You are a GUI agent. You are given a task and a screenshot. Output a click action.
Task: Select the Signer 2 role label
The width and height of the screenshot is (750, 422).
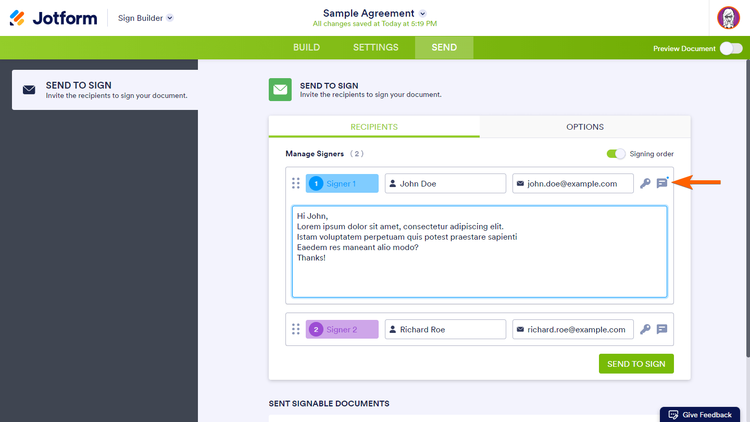point(342,329)
